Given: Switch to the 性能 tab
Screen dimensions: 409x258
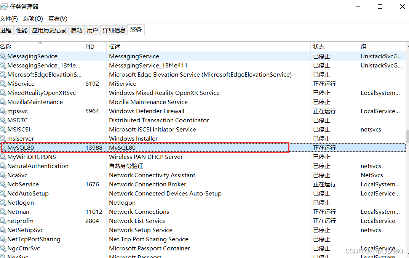Looking at the screenshot, I should pyautogui.click(x=21, y=30).
